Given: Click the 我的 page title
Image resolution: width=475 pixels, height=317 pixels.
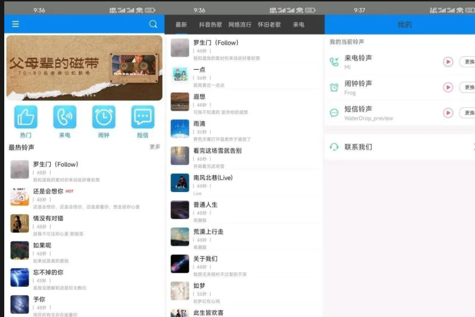Looking at the screenshot, I should [x=405, y=25].
